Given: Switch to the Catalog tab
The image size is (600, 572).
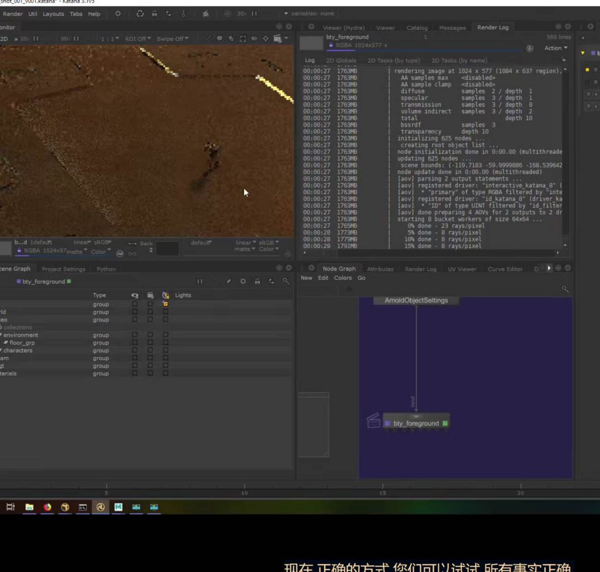Looking at the screenshot, I should [x=417, y=28].
